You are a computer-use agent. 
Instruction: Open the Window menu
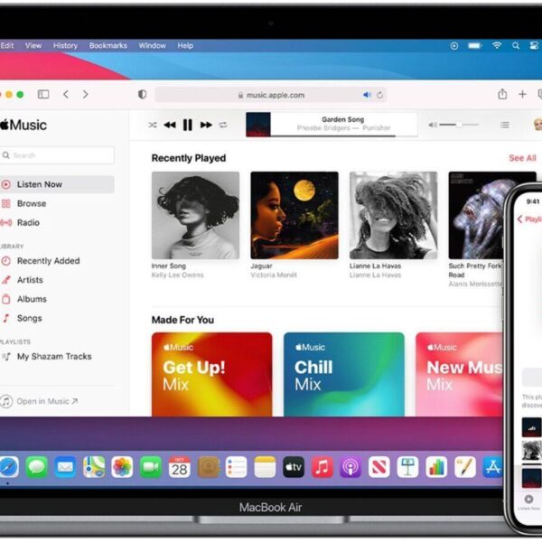[152, 46]
